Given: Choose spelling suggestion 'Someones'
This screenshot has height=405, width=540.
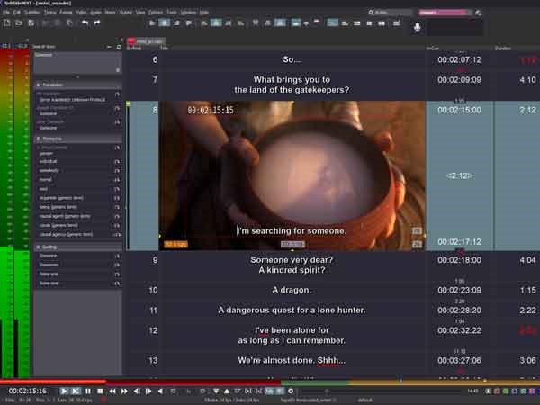Looking at the screenshot, I should (x=49, y=265).
